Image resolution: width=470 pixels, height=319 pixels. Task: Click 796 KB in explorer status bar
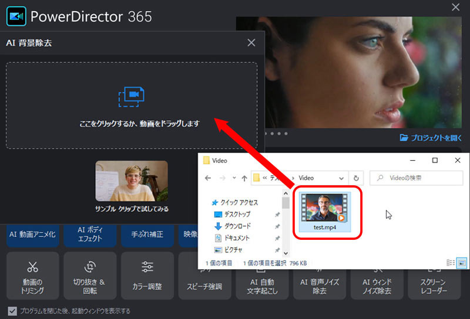(x=298, y=263)
